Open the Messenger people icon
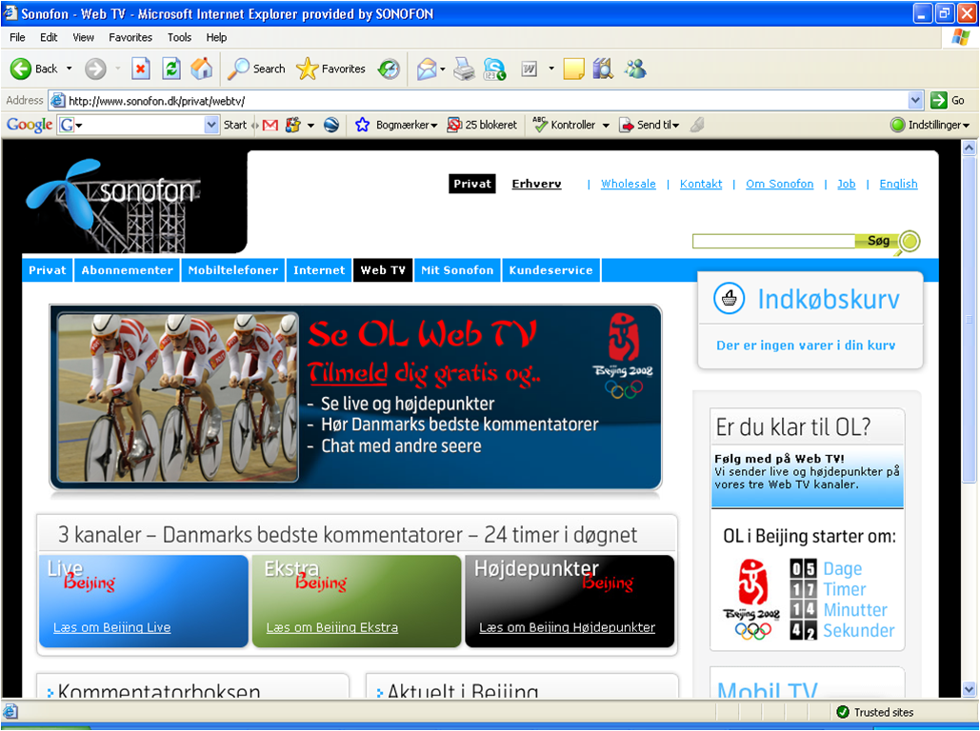 point(635,69)
